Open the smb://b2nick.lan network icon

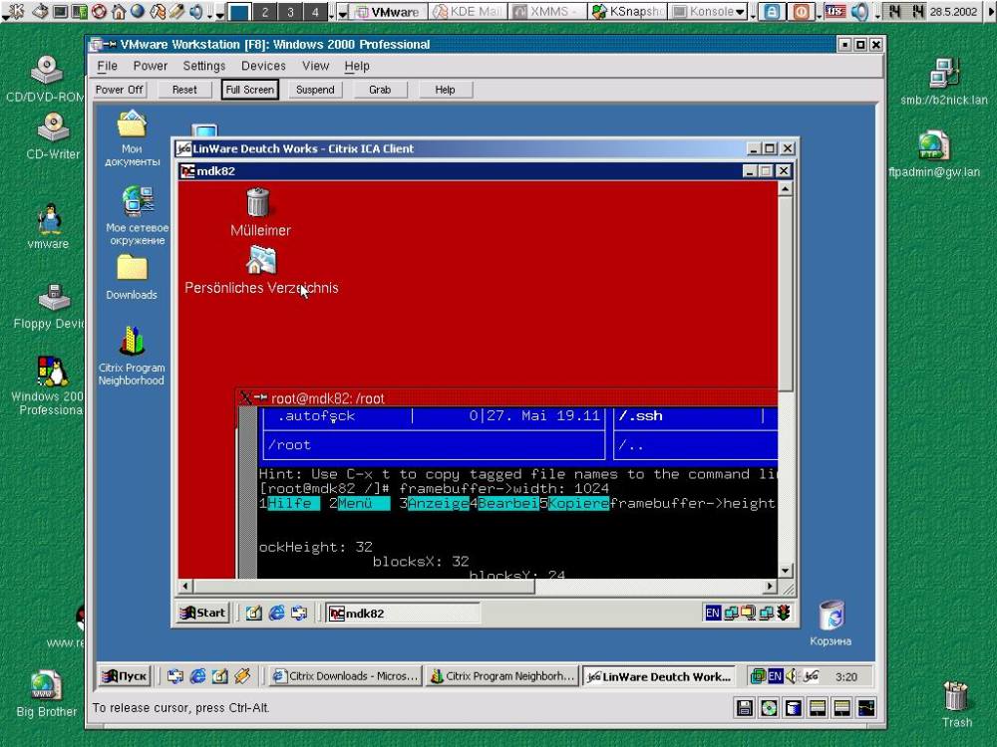944,73
